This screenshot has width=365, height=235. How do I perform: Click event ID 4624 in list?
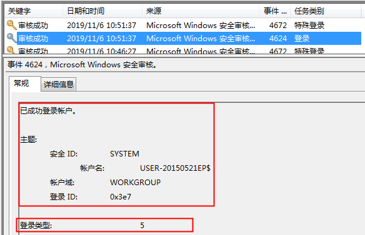pos(278,38)
